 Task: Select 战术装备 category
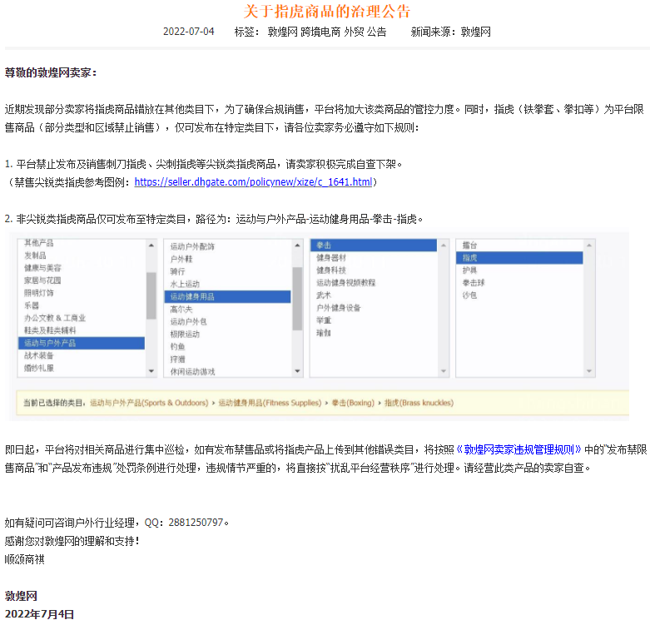39,355
